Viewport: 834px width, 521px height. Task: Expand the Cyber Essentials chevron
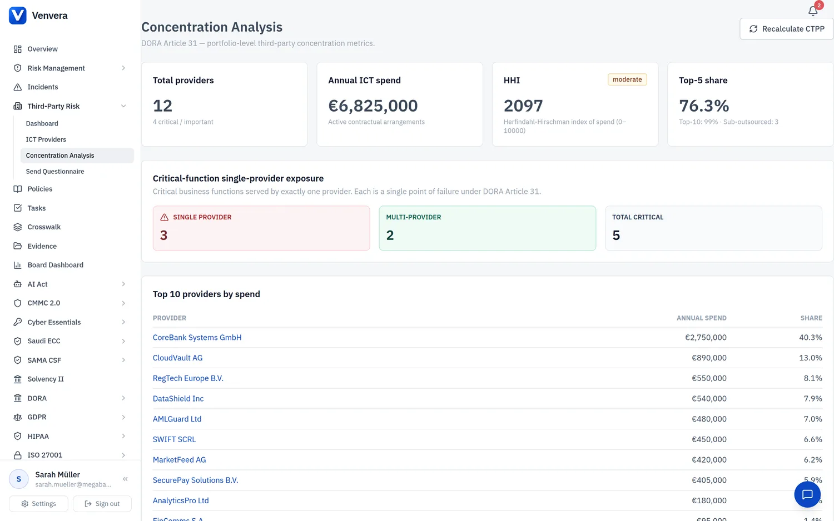[x=123, y=322]
